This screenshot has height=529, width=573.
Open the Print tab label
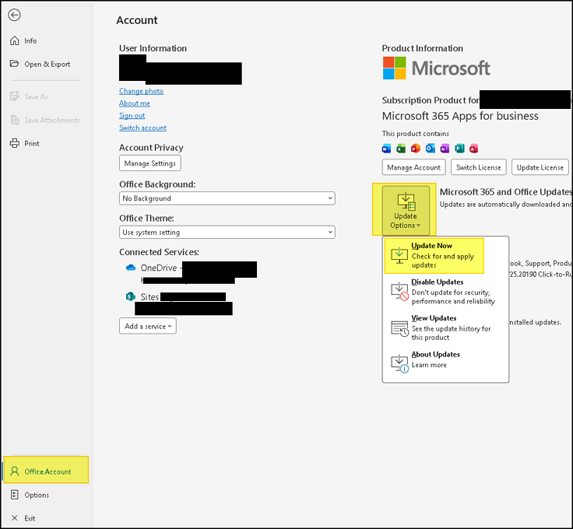[32, 143]
